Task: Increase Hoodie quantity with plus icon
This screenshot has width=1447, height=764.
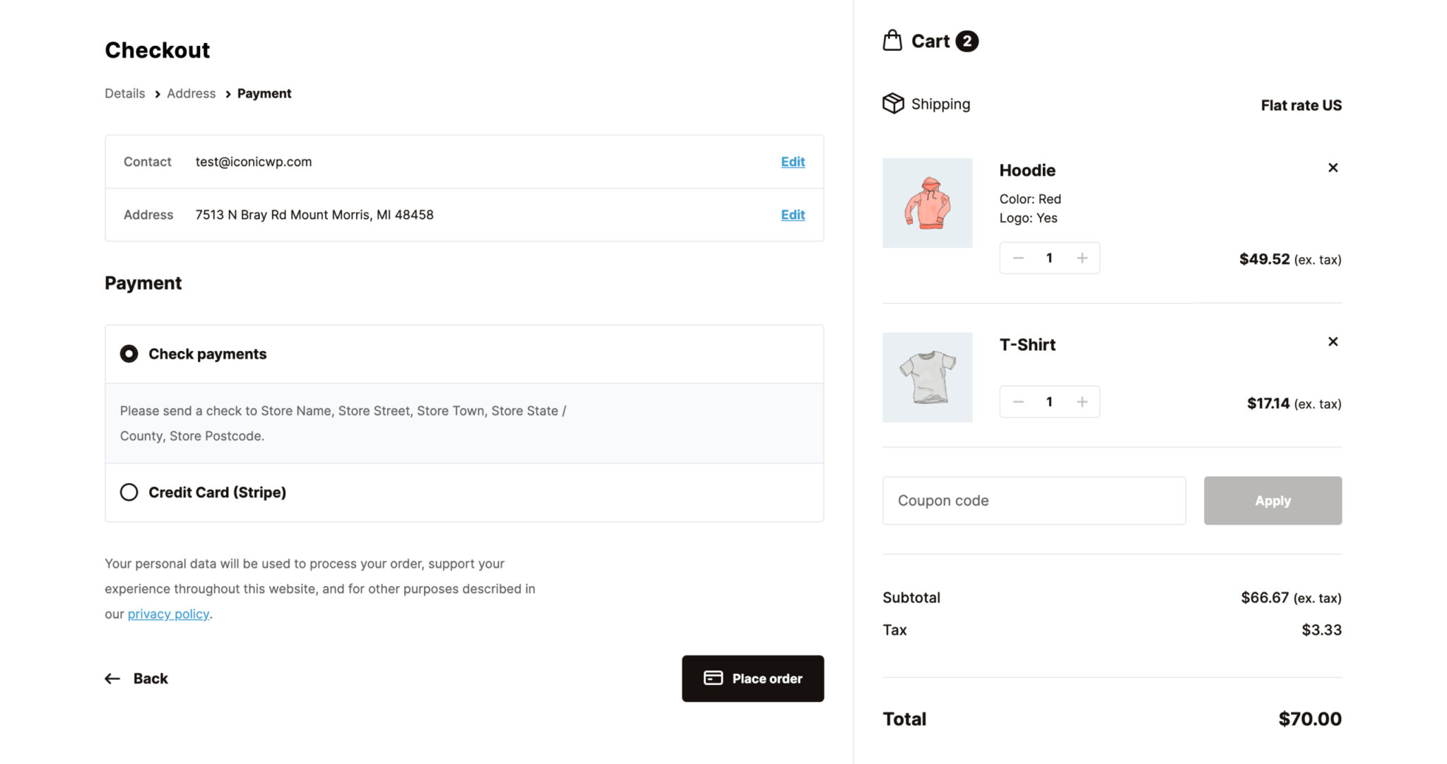Action: pos(1081,258)
